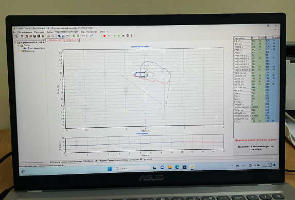The width and height of the screenshot is (295, 200).
Task: Click the red record button in the toolbar
Action: [105, 36]
